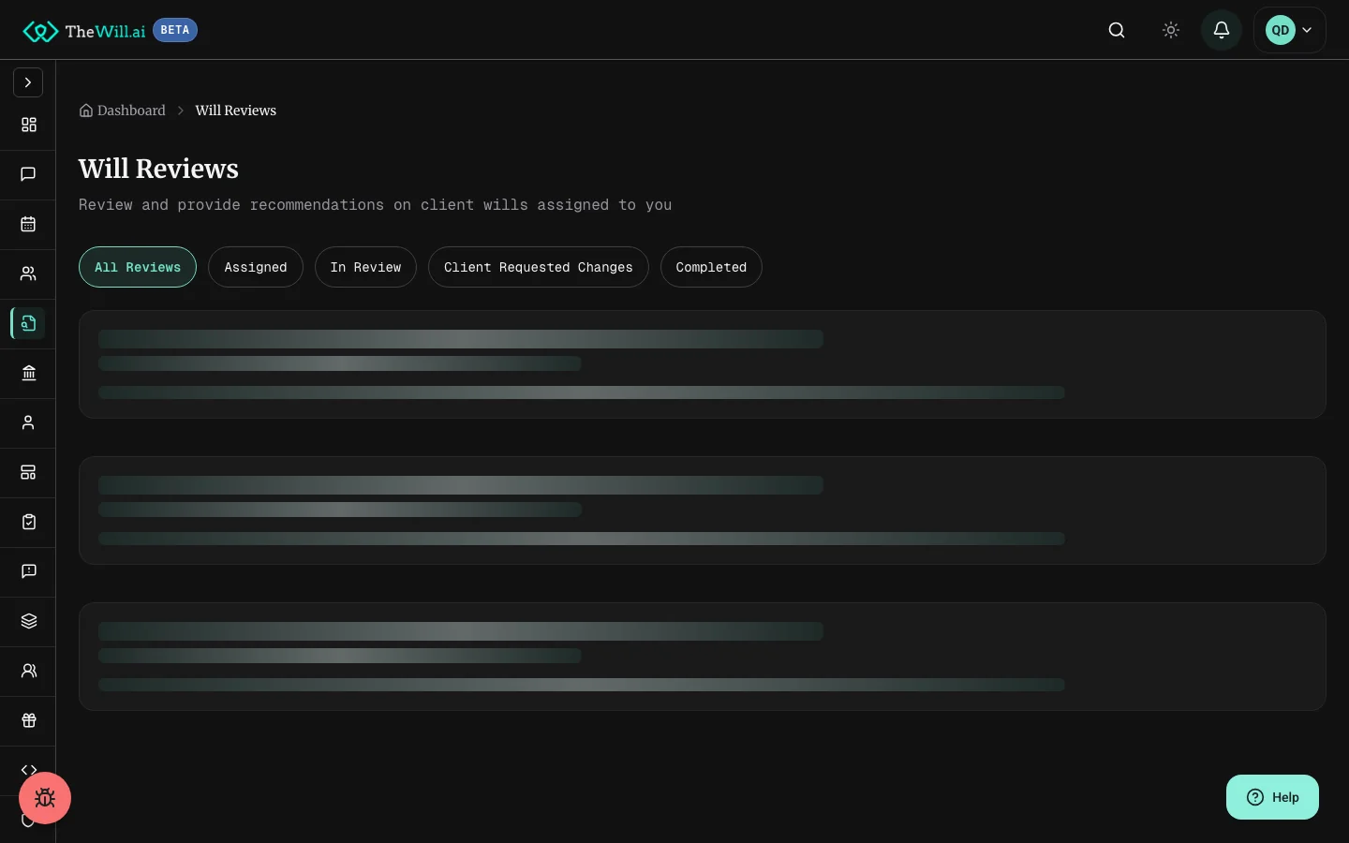
Task: Select the All Reviews filter tab
Action: click(138, 267)
